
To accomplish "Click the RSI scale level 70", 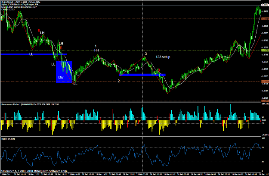I will (263, 148).
